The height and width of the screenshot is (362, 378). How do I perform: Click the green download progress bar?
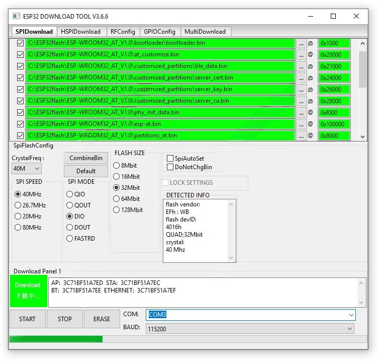[x=56, y=339]
